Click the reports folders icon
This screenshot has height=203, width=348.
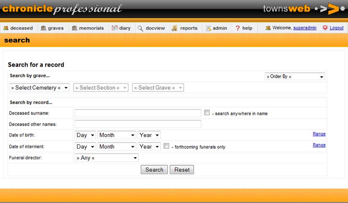coord(175,28)
